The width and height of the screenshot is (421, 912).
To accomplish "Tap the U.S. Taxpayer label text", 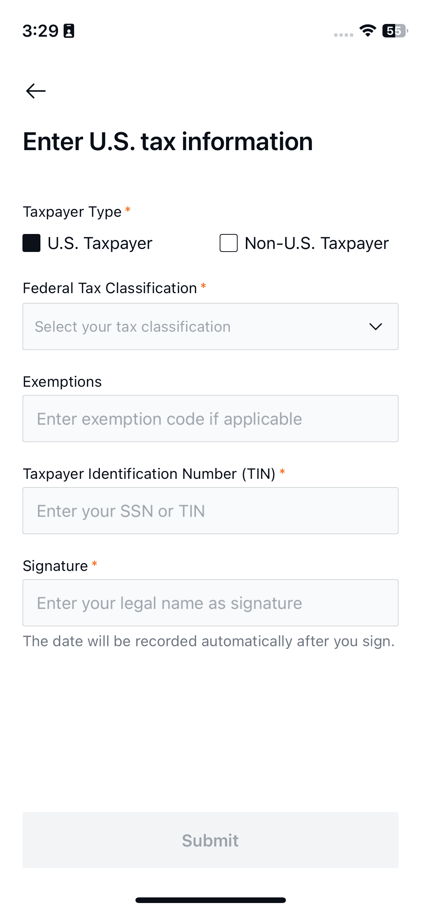I will point(100,243).
